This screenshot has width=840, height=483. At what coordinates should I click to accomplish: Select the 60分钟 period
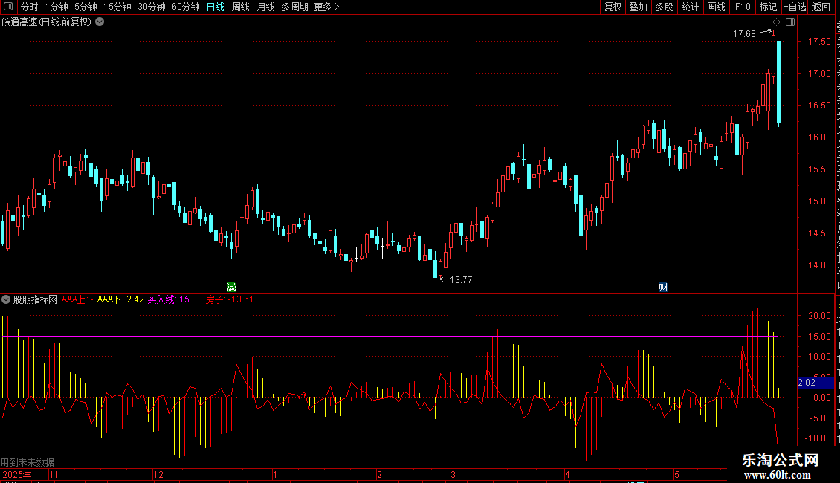coord(185,7)
